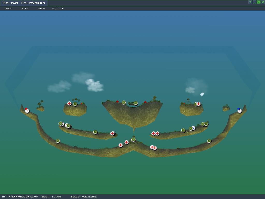Open the Edit menu
This screenshot has height=199, width=265.
pyautogui.click(x=25, y=9)
